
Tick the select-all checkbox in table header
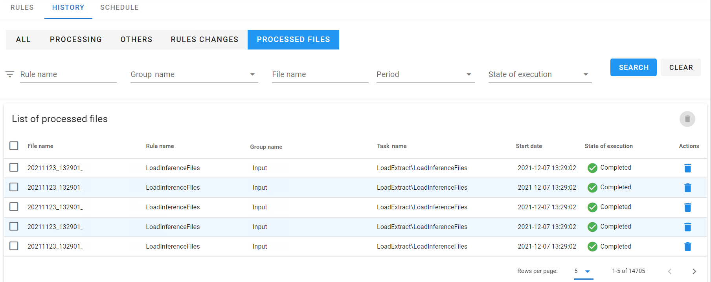[14, 146]
